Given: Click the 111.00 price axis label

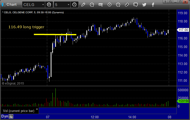Looking at the screenshot, I should pyautogui.click(x=183, y=80).
